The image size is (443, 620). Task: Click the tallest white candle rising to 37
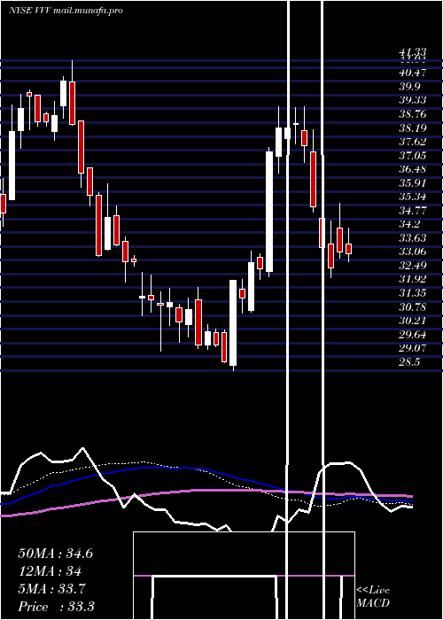[x=269, y=212]
